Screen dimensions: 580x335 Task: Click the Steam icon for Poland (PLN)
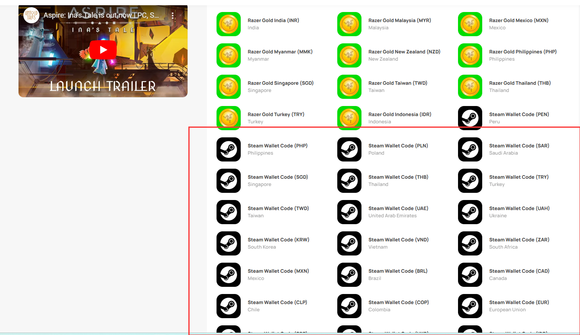(x=349, y=149)
